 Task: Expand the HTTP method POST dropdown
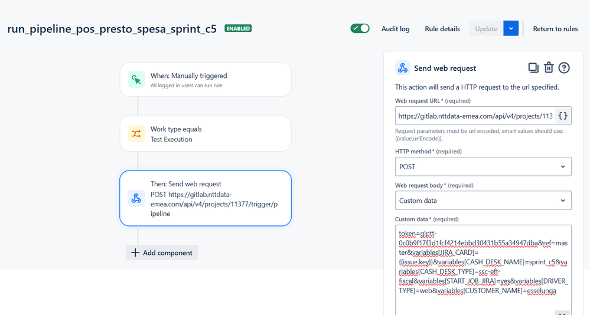483,166
